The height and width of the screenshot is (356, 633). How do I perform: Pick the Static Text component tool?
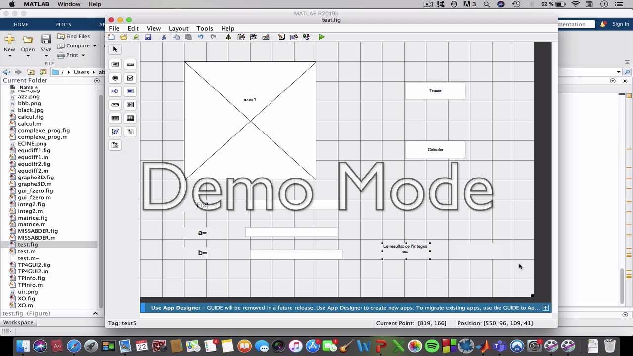130,91
